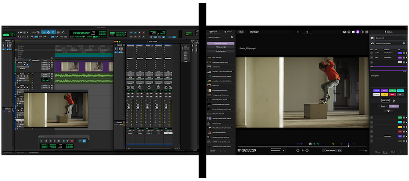The image size is (409, 181).
Task: Select the red ADR marker category chip
Action: pyautogui.click(x=392, y=95)
